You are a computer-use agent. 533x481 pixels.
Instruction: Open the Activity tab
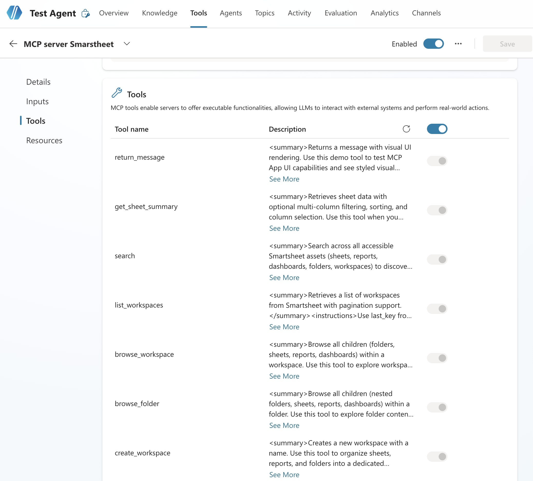[299, 13]
